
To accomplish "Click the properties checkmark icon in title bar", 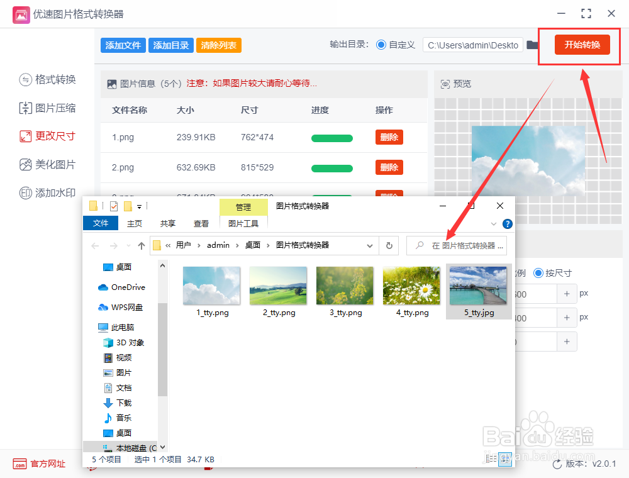I will click(114, 206).
